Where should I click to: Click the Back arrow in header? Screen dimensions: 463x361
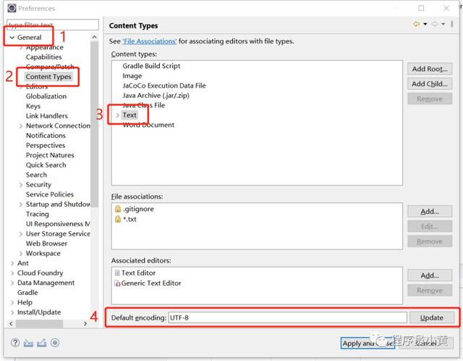(417, 24)
